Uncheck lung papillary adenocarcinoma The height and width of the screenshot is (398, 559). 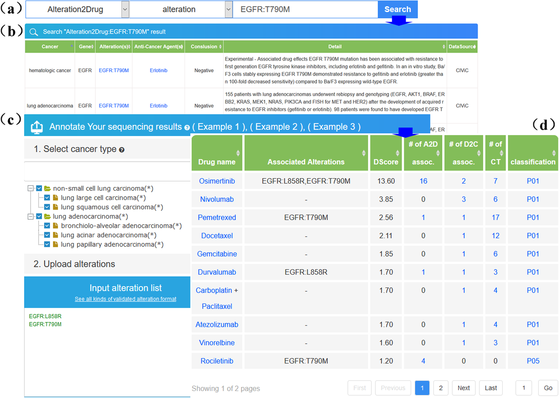(x=47, y=244)
